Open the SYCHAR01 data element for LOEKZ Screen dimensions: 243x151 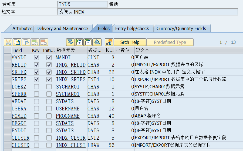tap(67, 87)
